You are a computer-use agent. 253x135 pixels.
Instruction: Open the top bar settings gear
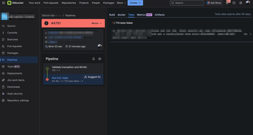[241, 3]
